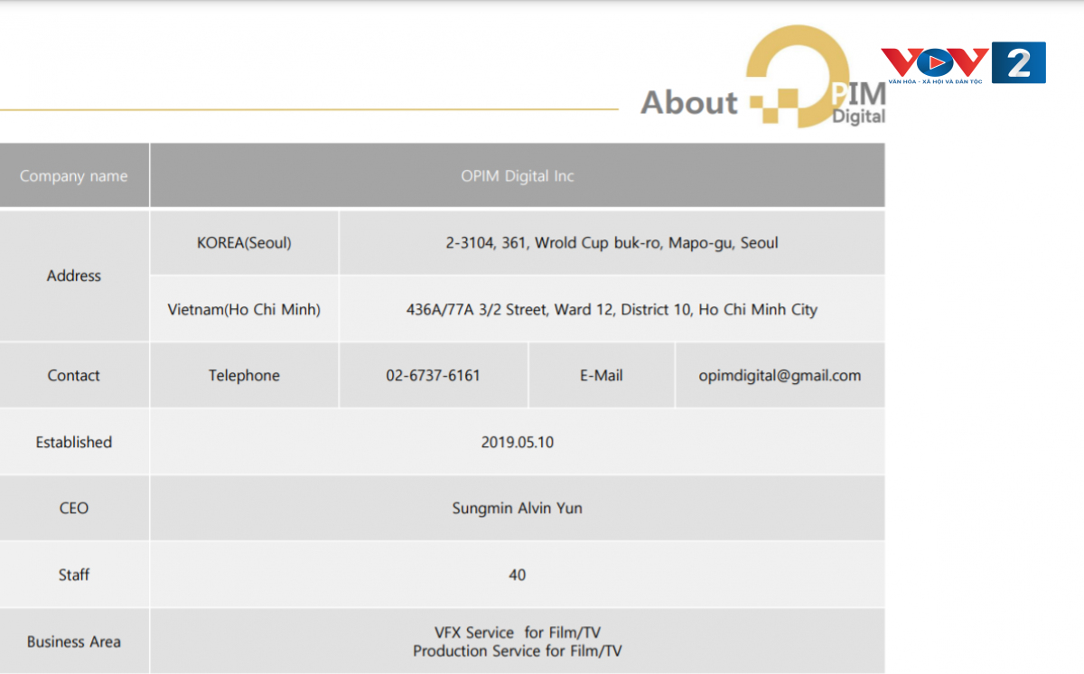Click the staff count "40"
The image size is (1084, 674).
(518, 575)
